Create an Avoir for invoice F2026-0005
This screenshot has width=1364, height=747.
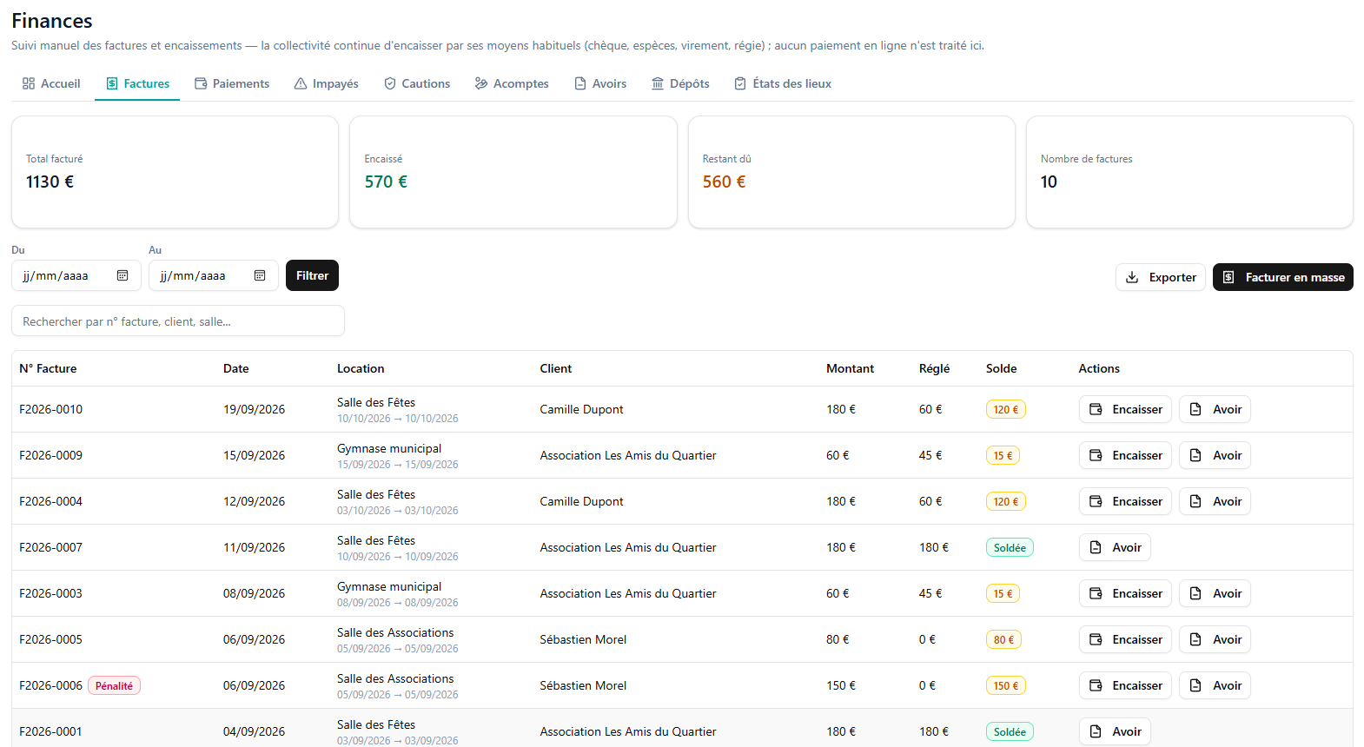coord(1215,639)
